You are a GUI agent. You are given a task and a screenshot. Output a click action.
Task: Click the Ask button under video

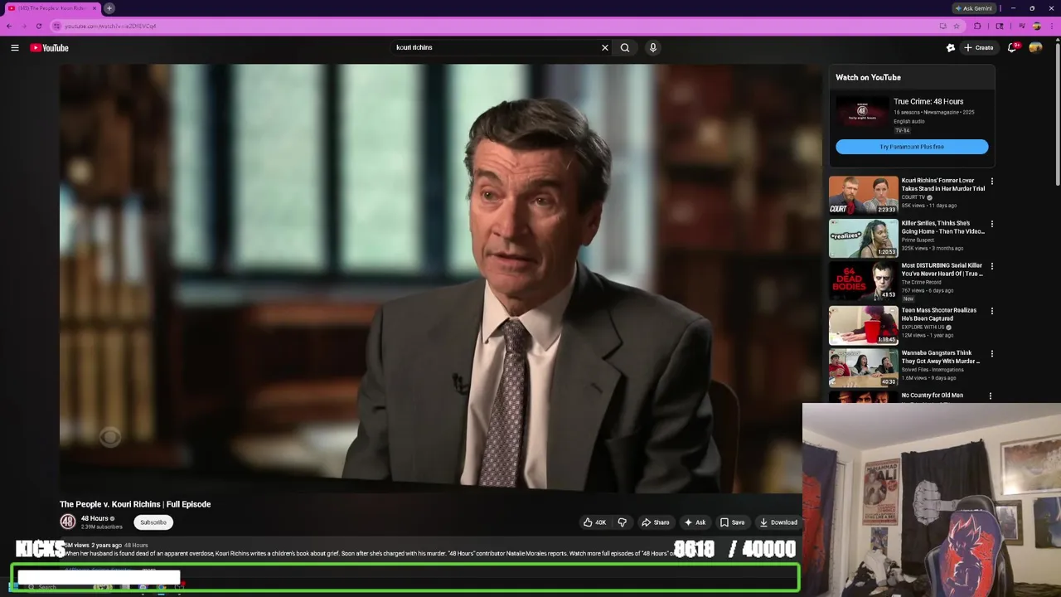pos(695,522)
